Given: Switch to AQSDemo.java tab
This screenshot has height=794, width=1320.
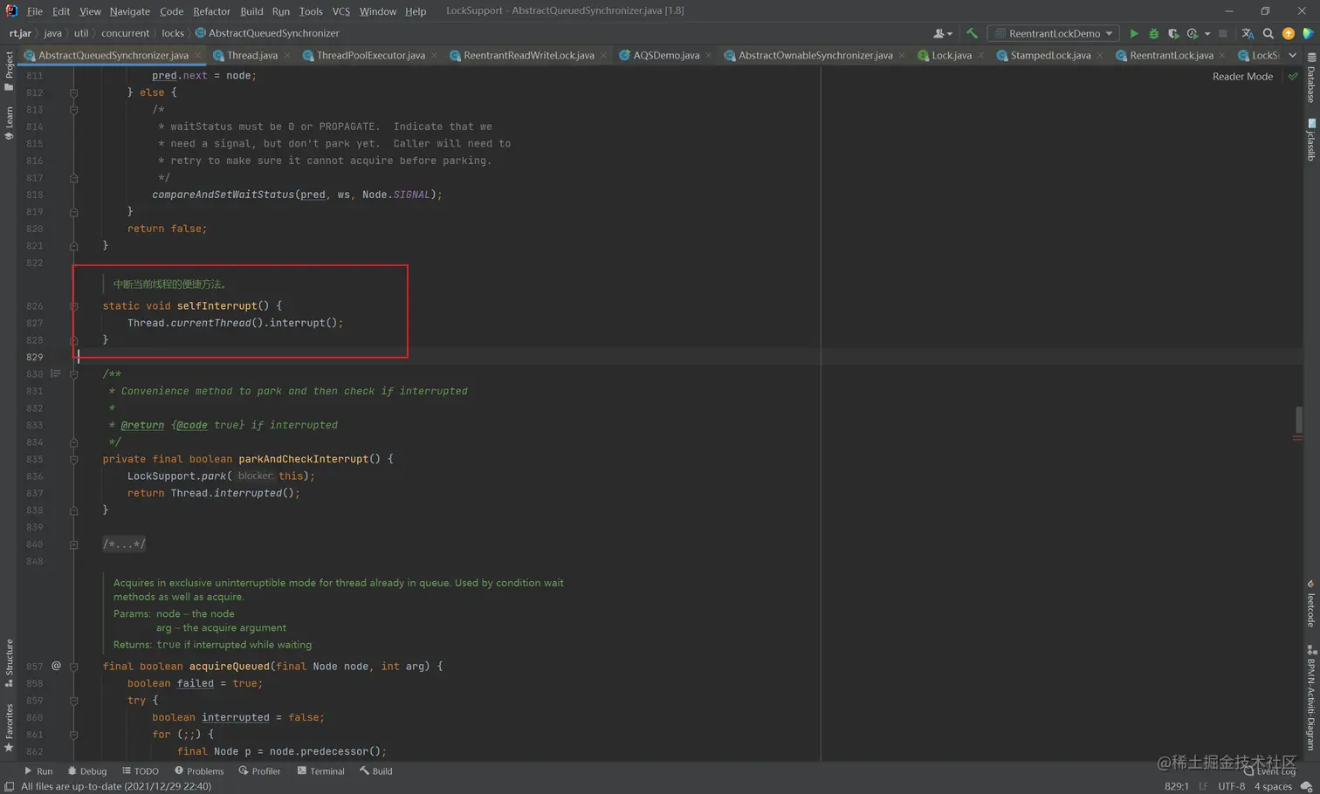Looking at the screenshot, I should click(x=666, y=55).
